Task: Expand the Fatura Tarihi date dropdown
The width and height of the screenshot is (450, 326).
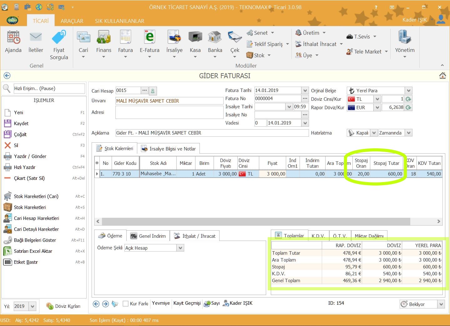Action: 305,90
